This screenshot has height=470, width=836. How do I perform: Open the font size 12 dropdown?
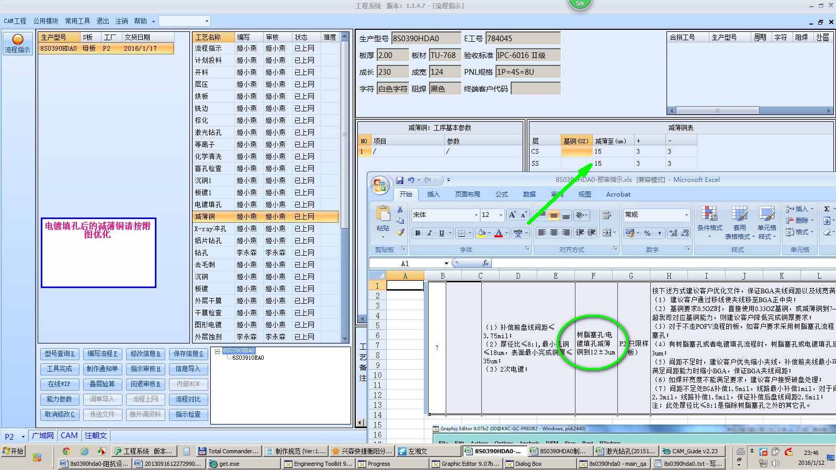[x=501, y=215]
